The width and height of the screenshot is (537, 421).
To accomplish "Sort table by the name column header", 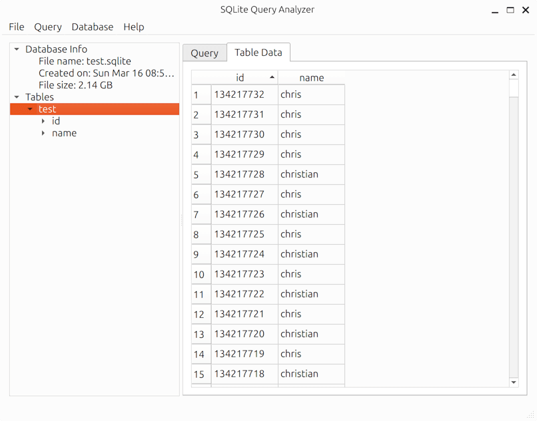I will (312, 76).
